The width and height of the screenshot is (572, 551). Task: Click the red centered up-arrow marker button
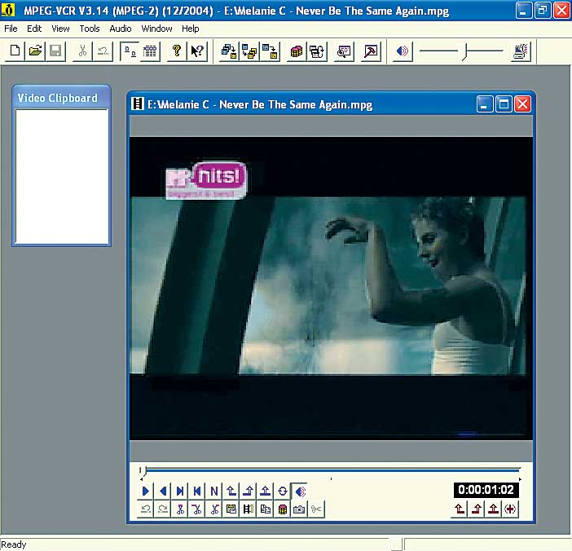(494, 509)
